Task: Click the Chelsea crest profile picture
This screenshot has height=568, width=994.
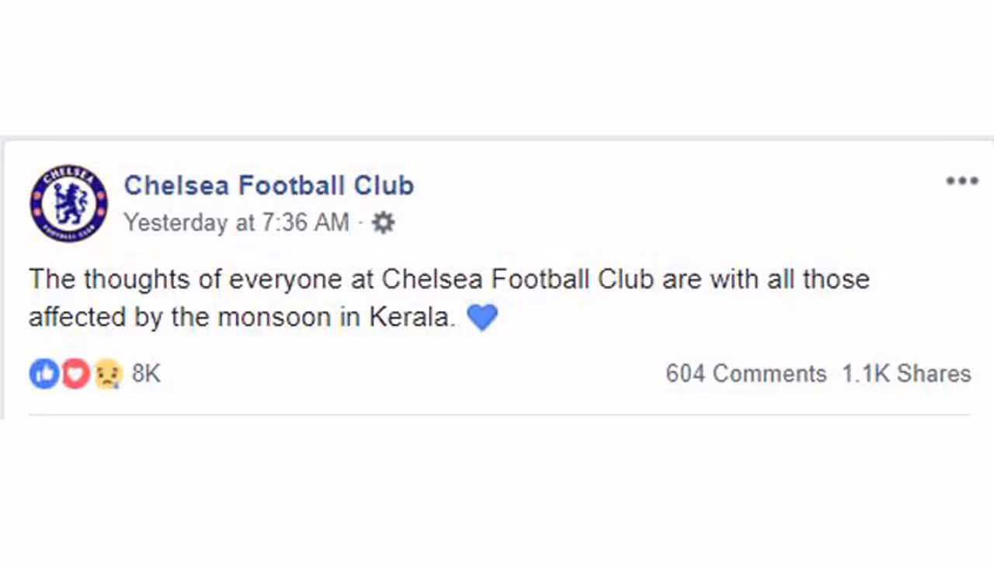Action: 68,203
